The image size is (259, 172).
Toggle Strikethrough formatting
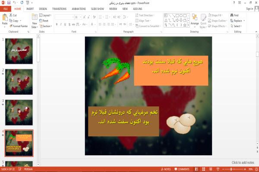(x=73, y=25)
